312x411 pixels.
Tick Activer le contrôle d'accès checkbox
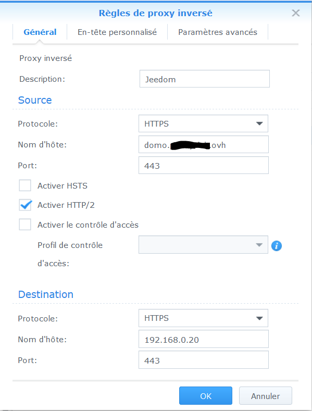tap(25, 225)
